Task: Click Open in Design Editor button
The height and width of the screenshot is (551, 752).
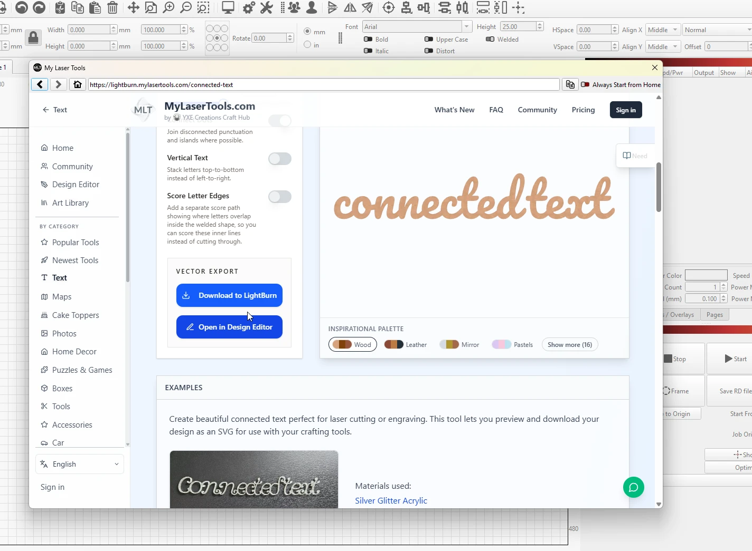Action: 229,327
